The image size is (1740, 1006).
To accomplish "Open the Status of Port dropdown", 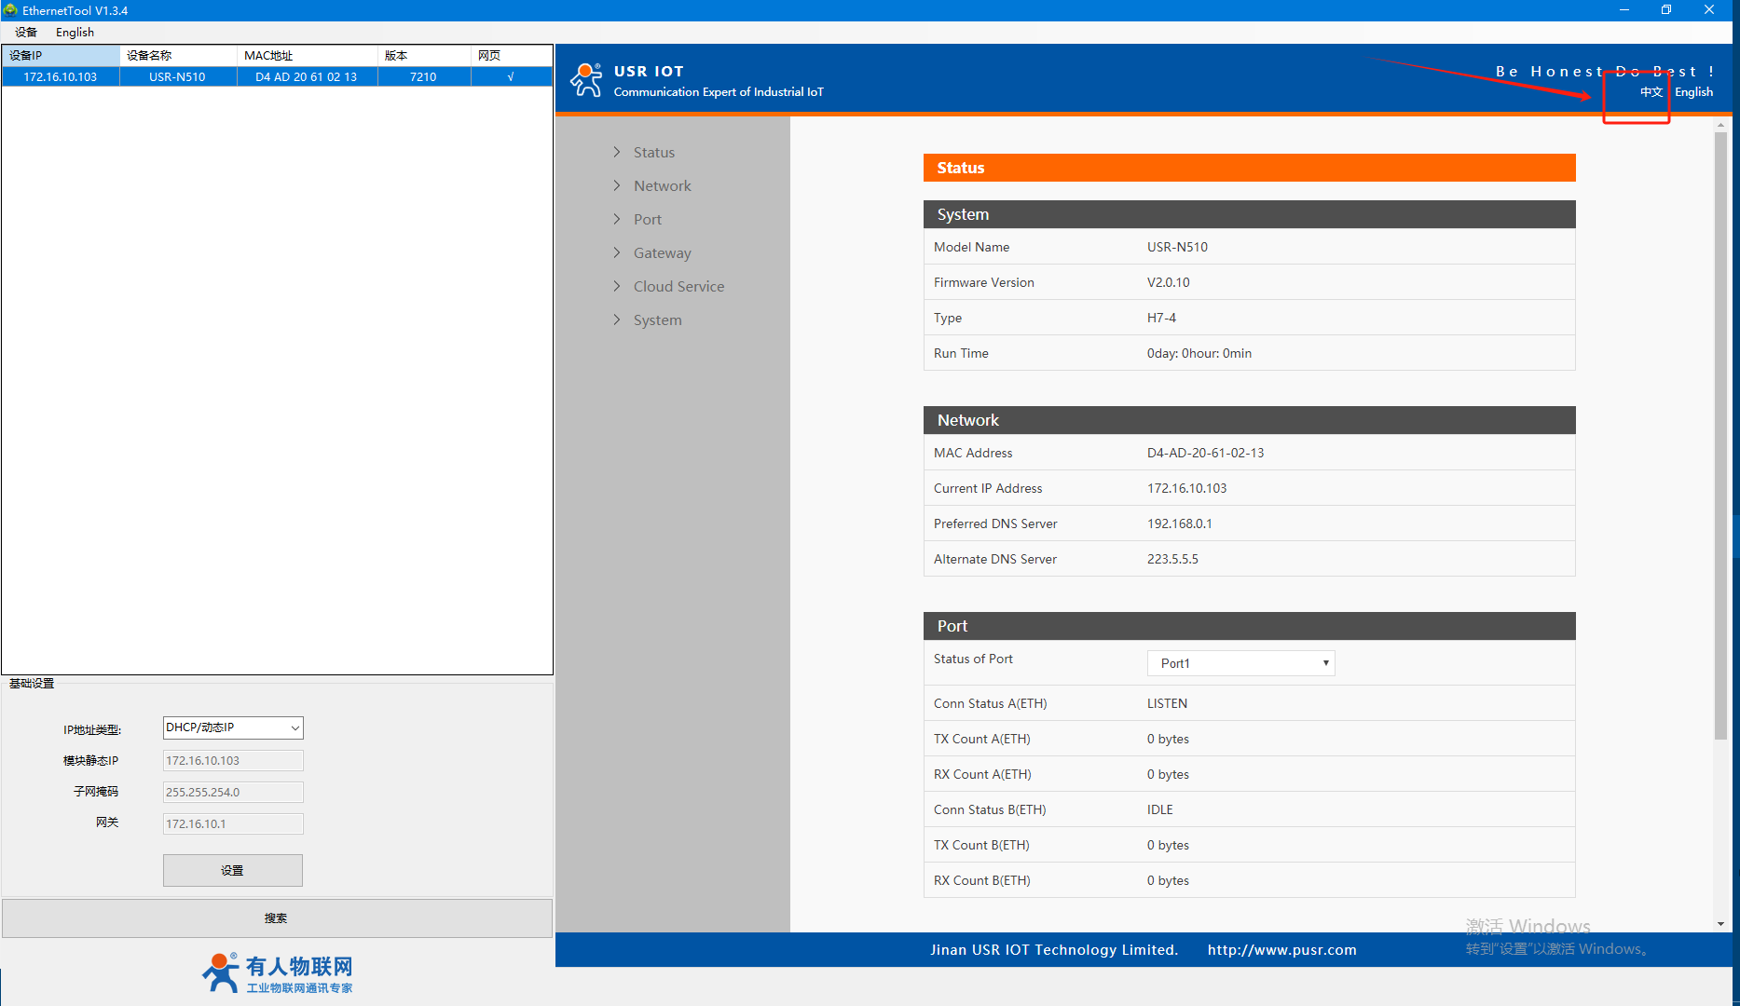I will coord(1240,663).
